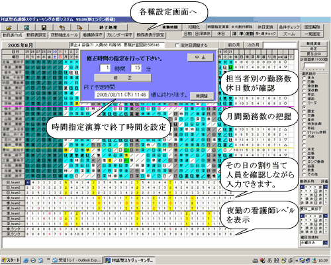Click the 早・遅チェック button
331x265 pixels.
(x=265, y=34)
